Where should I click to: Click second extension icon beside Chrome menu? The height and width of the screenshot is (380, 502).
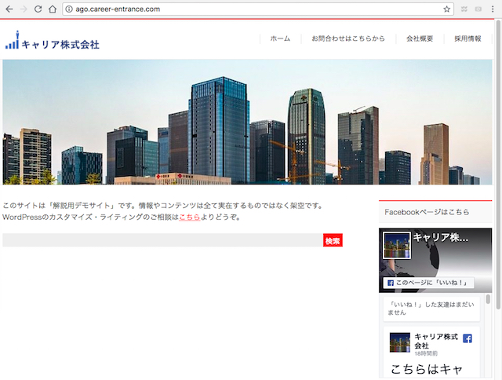click(x=478, y=9)
